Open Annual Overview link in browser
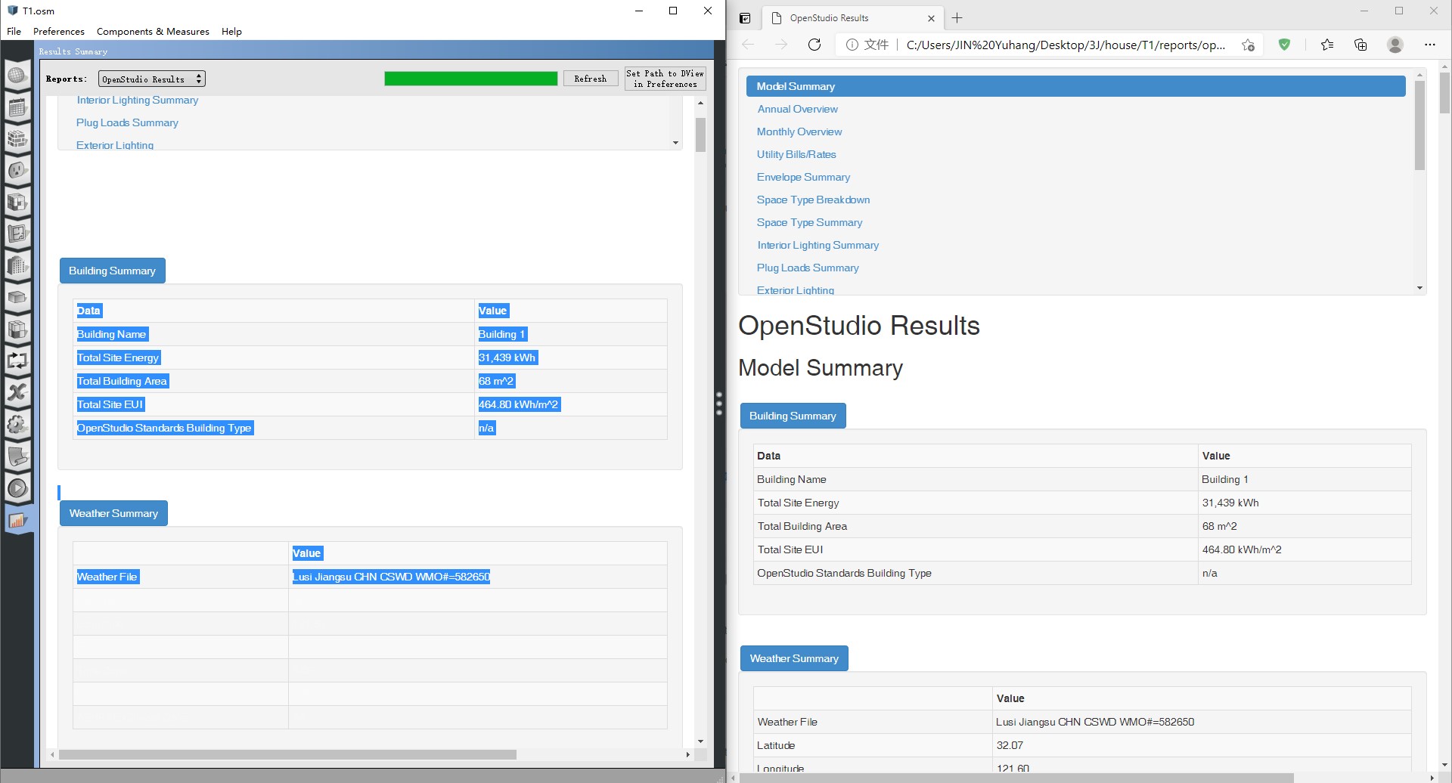 point(797,109)
